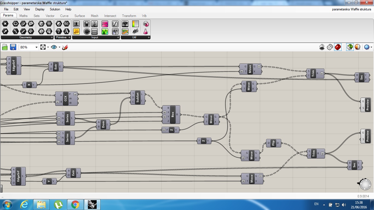This screenshot has width=374, height=210.
Task: Toggle preview of selected objects only
Action: coord(350,47)
